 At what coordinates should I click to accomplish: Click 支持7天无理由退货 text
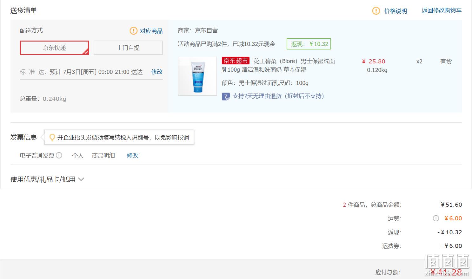pos(278,96)
